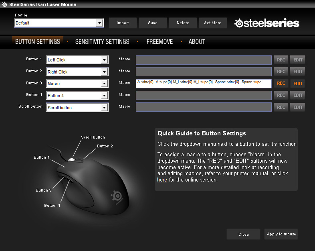Expand the Button 2 Right Click dropdown
315x251 pixels.
(x=77, y=72)
